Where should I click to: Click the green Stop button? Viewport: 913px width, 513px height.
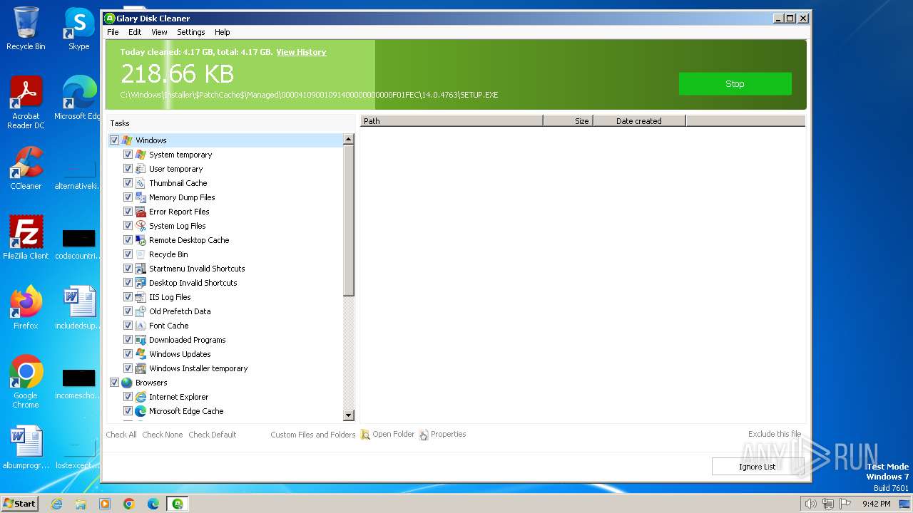click(735, 83)
